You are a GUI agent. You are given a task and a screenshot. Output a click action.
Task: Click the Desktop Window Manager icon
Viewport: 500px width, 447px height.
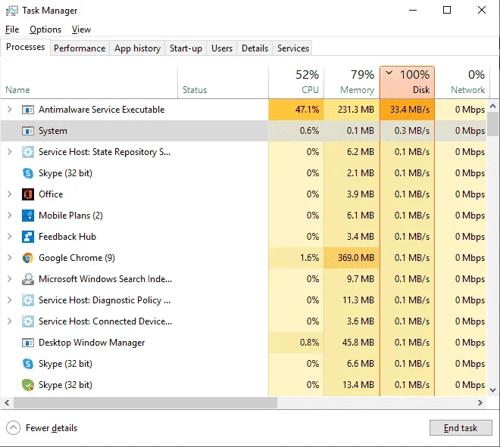28,343
